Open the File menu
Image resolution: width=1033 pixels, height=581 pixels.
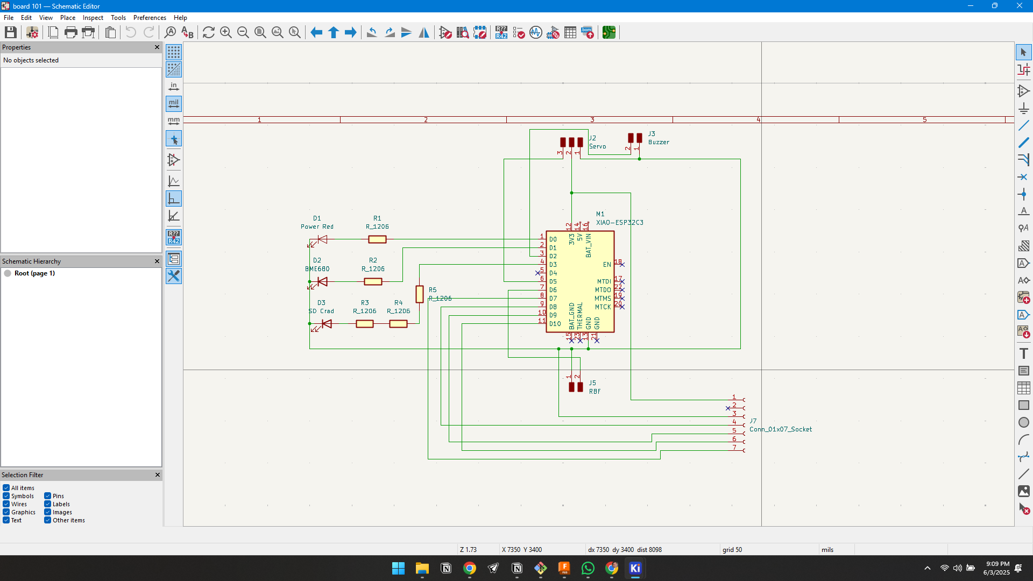9,18
